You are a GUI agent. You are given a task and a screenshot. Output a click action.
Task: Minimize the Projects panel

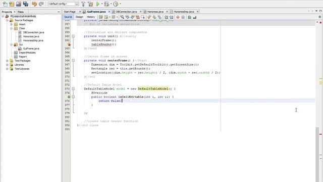(x=59, y=12)
